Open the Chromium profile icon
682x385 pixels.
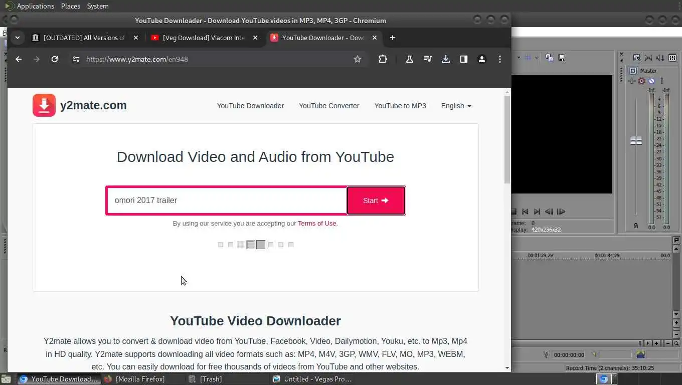(481, 59)
